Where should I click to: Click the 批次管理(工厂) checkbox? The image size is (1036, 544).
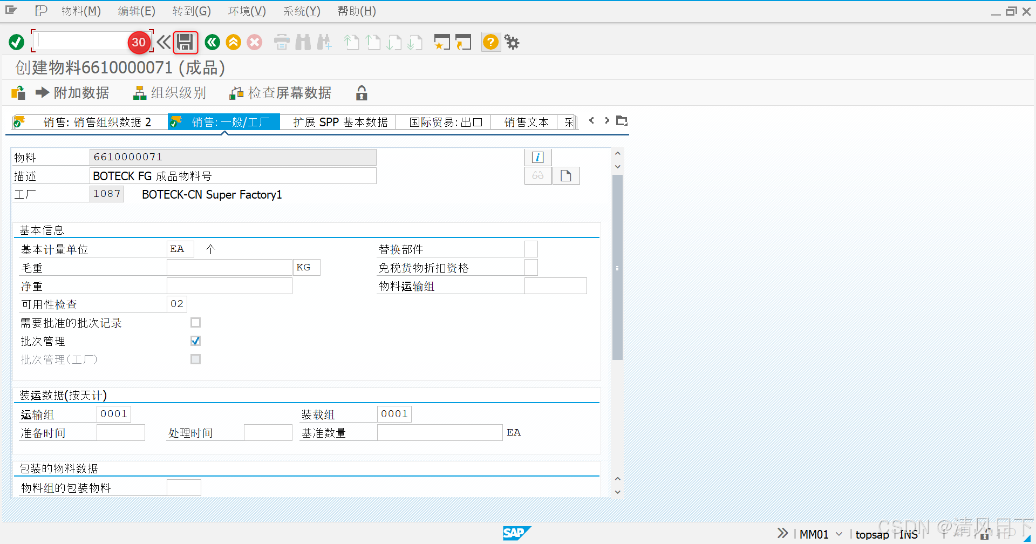tap(195, 359)
